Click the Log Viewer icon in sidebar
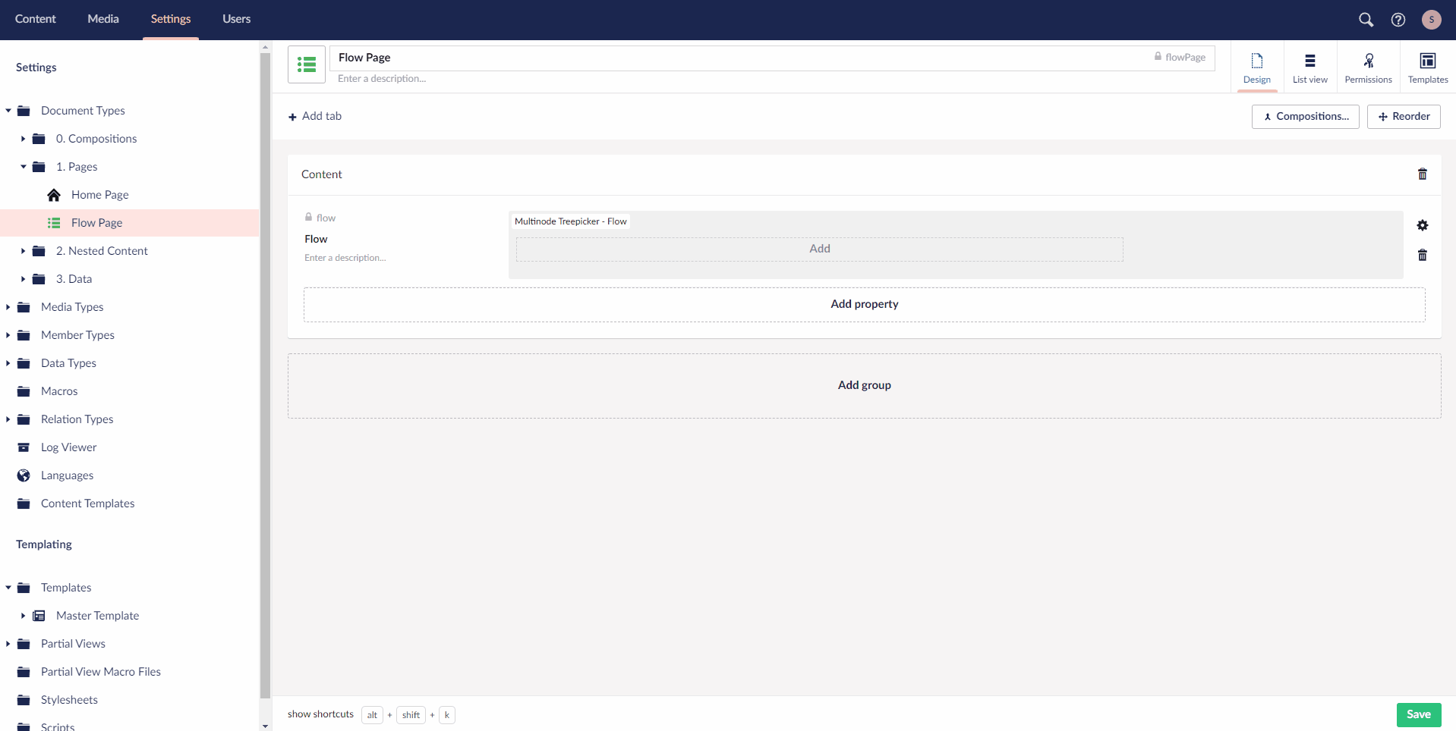 (x=24, y=447)
